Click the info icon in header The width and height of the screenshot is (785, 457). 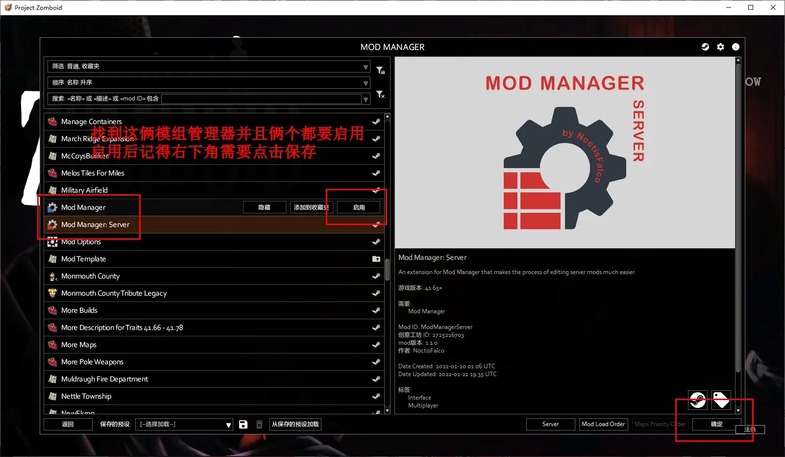pos(736,47)
